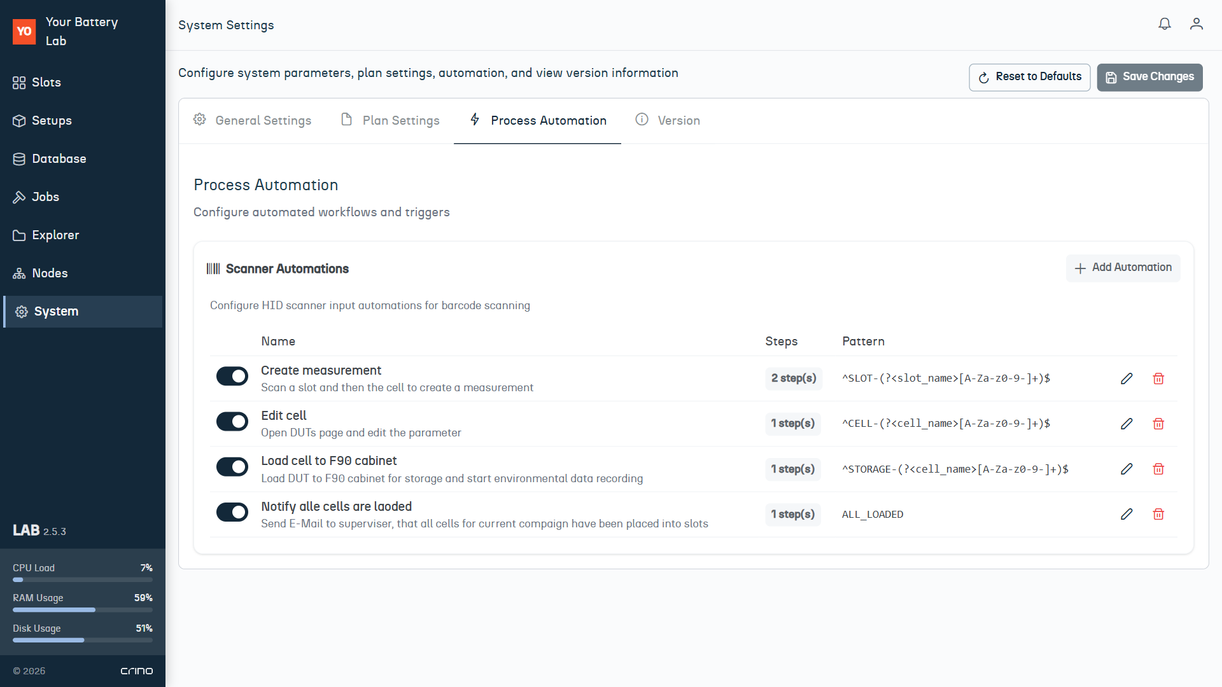The width and height of the screenshot is (1222, 687).
Task: Click Add Automation button
Action: (x=1123, y=268)
